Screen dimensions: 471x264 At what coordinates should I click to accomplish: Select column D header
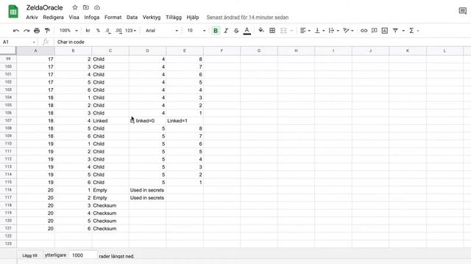pyautogui.click(x=147, y=51)
